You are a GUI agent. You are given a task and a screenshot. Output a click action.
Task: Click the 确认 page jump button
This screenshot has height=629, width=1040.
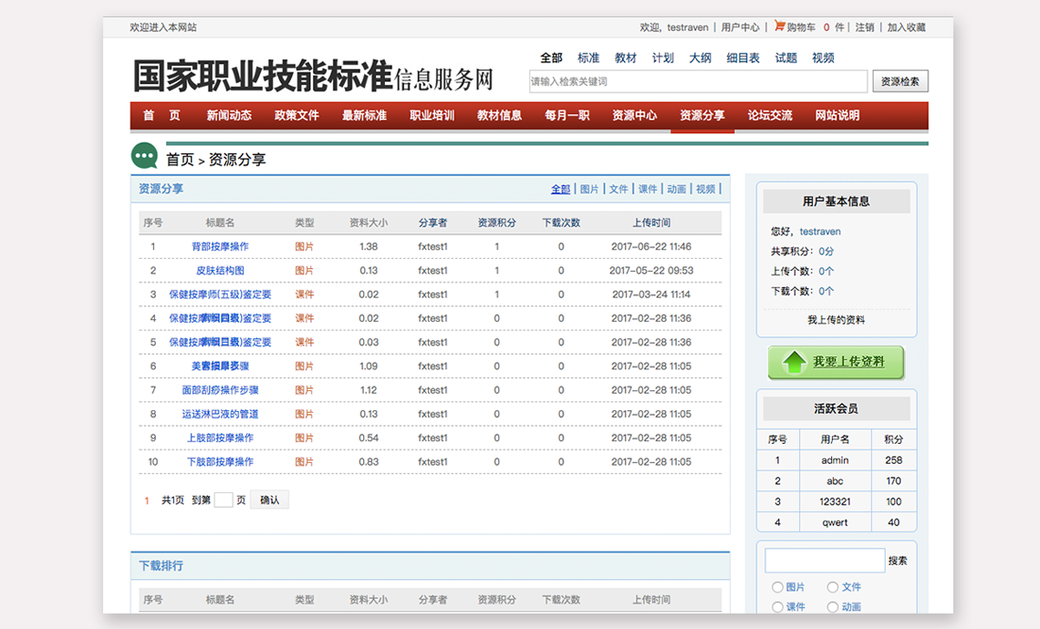pyautogui.click(x=269, y=500)
